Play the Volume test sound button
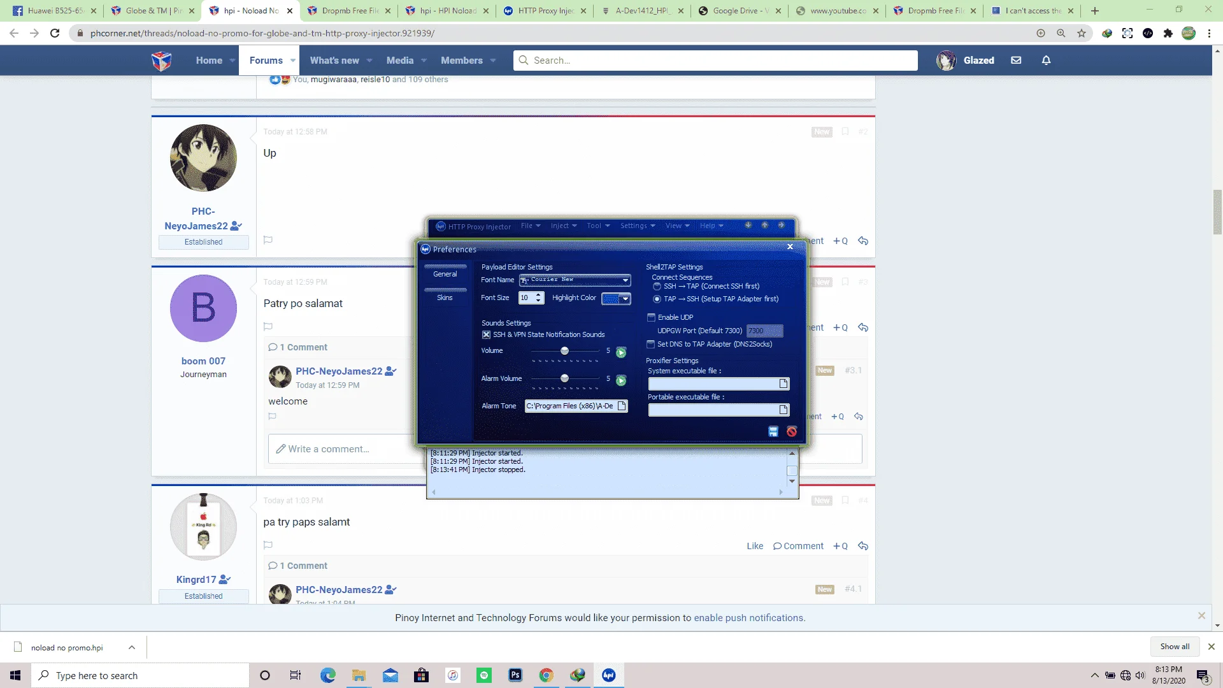Viewport: 1223px width, 688px height. point(621,352)
